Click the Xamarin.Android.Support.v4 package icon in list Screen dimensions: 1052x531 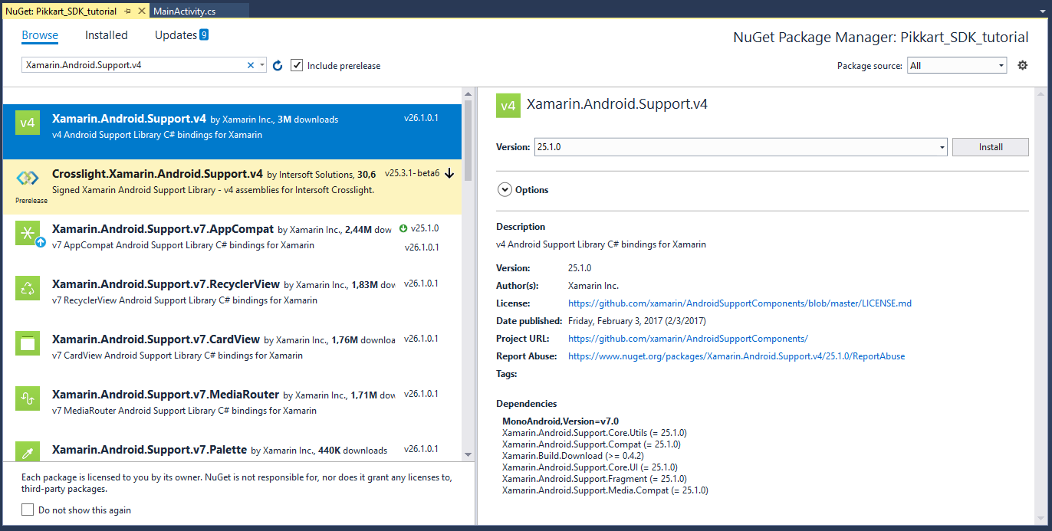click(x=28, y=123)
